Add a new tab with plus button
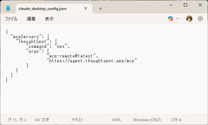Image resolution: width=208 pixels, height=125 pixels. (x=100, y=9)
